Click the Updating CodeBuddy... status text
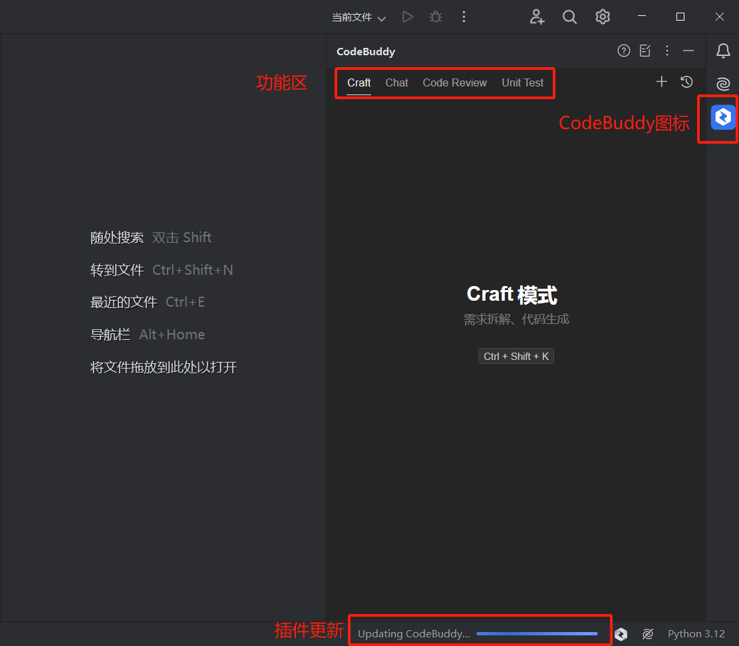The width and height of the screenshot is (739, 646). click(414, 634)
